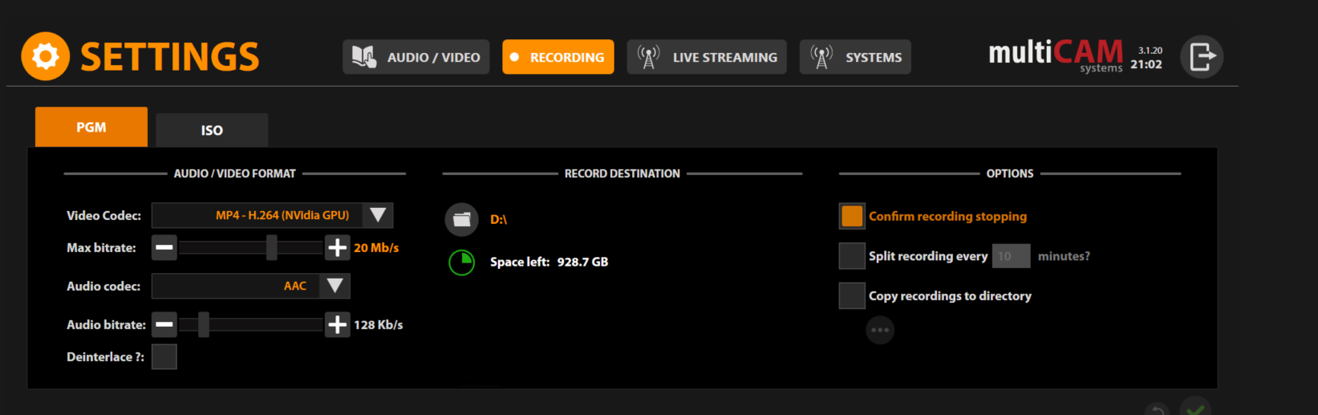Select the PGM tab
1318x415 pixels.
click(x=91, y=127)
